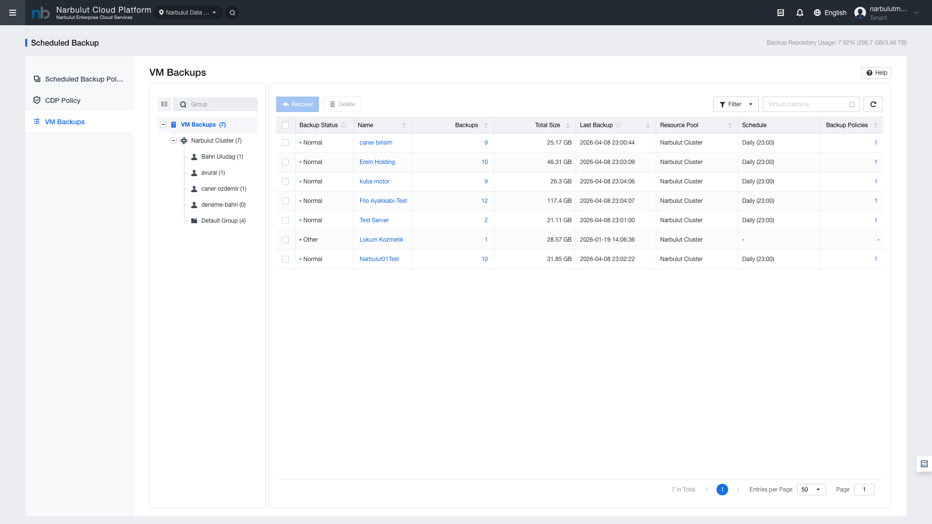Click the Backup Status info icon
The height and width of the screenshot is (524, 932).
point(344,125)
